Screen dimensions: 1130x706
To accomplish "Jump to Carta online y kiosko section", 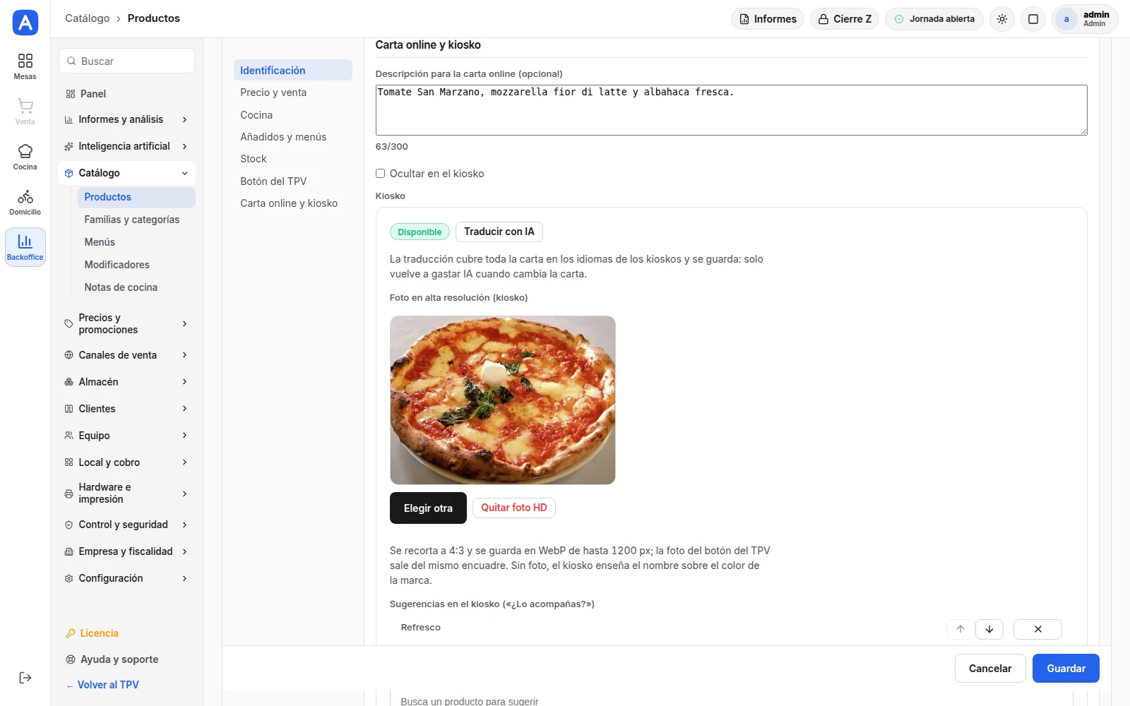I will point(292,203).
